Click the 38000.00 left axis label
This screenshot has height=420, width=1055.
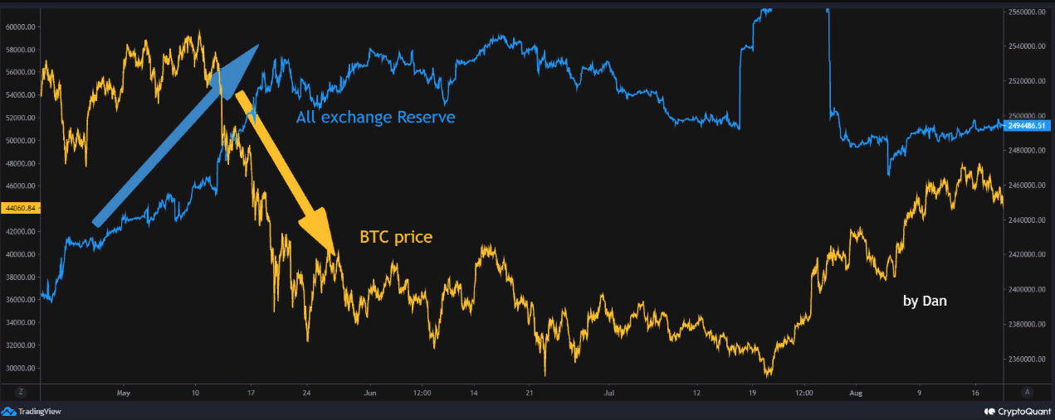[20, 277]
